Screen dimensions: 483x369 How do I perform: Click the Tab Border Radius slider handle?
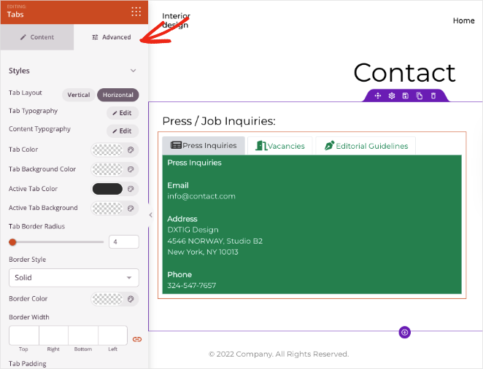[12, 242]
